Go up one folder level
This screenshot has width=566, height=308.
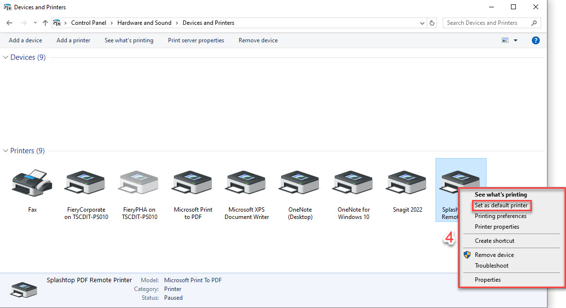pyautogui.click(x=45, y=23)
